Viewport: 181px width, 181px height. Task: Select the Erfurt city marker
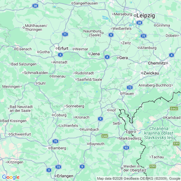pyautogui.click(x=57, y=48)
